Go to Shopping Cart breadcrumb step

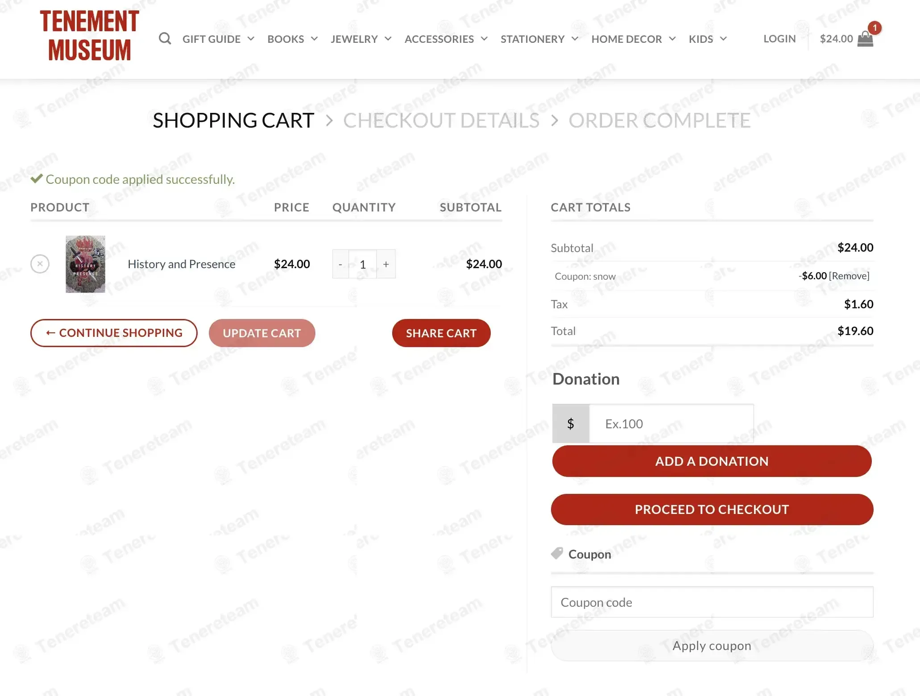[233, 120]
